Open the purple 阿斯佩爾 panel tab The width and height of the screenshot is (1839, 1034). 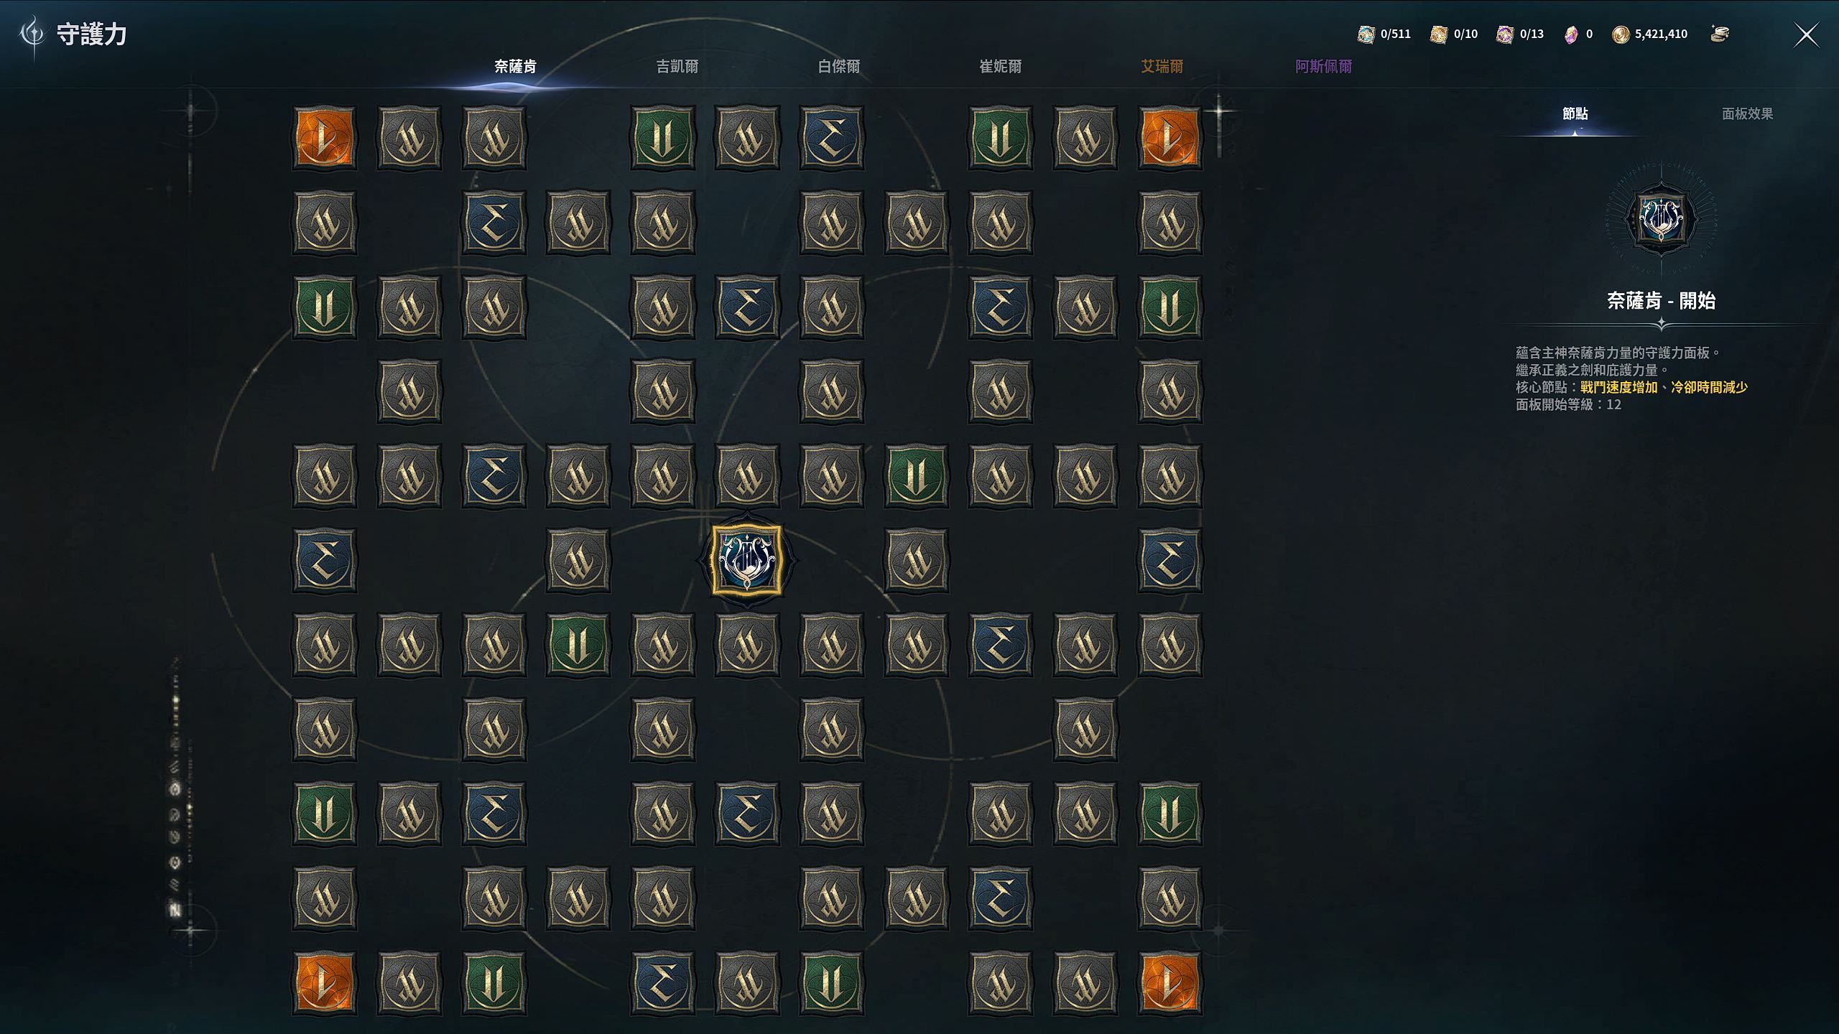click(x=1324, y=67)
